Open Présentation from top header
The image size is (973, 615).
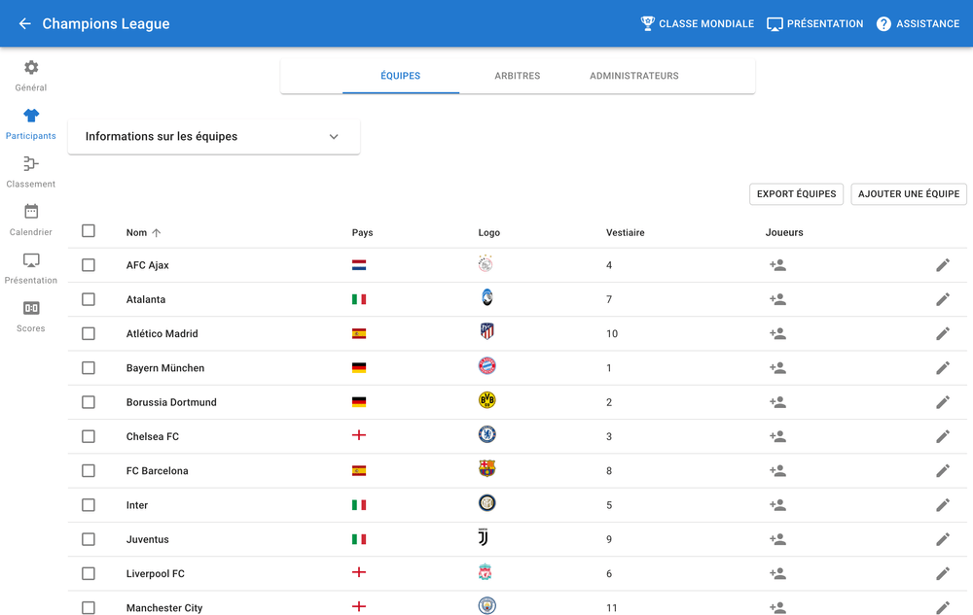click(814, 23)
